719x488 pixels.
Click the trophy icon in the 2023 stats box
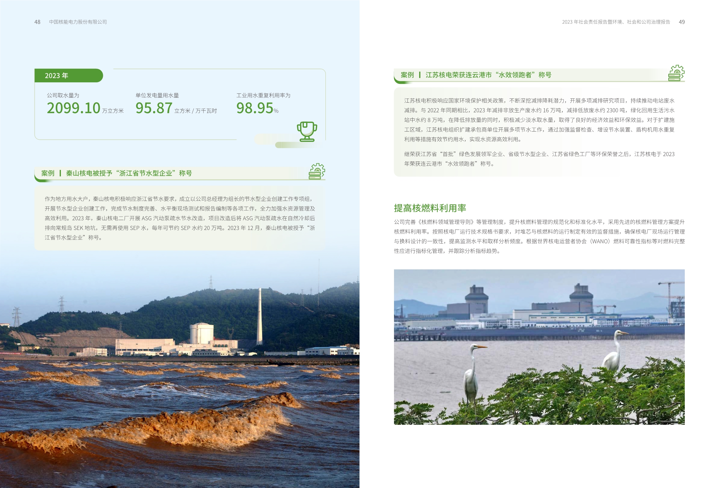(x=307, y=132)
